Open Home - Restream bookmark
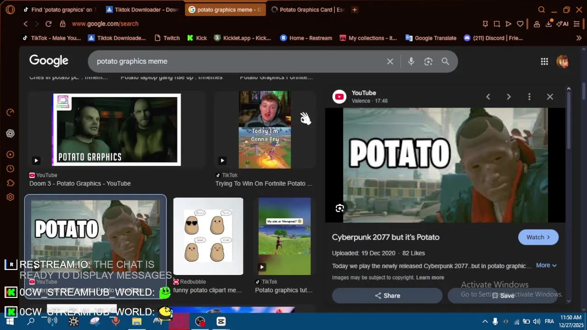This screenshot has height=330, width=587. (306, 38)
